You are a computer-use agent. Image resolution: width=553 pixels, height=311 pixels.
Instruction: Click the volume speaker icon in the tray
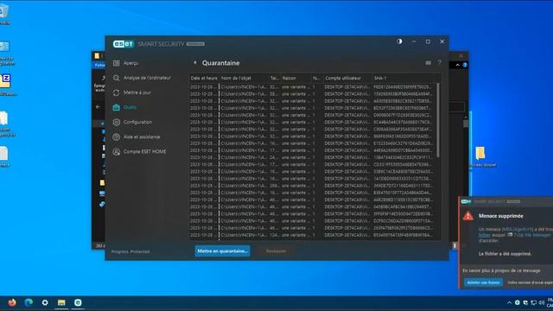(x=542, y=302)
